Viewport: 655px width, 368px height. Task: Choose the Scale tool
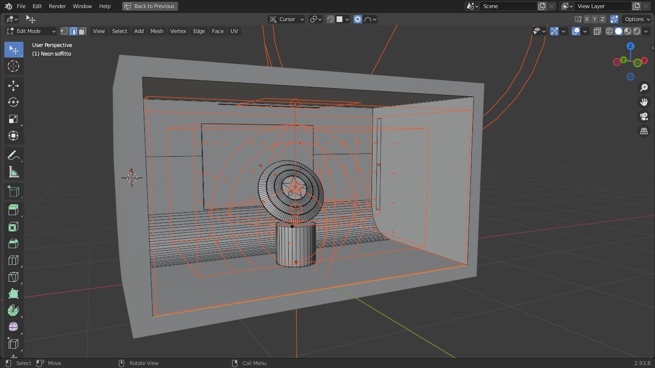coord(13,119)
